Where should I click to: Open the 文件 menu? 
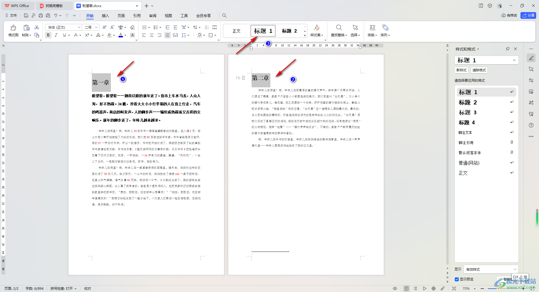(x=11, y=15)
